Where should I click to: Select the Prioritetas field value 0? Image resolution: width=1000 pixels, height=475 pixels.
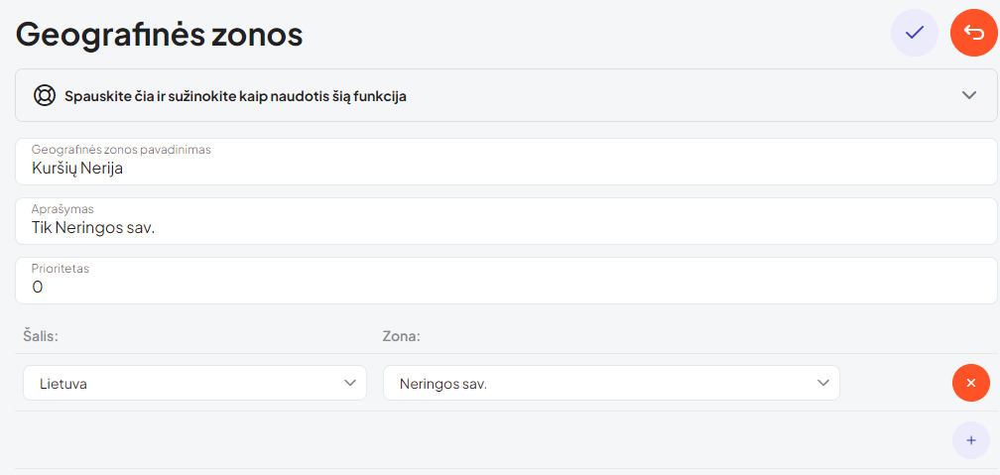point(38,288)
